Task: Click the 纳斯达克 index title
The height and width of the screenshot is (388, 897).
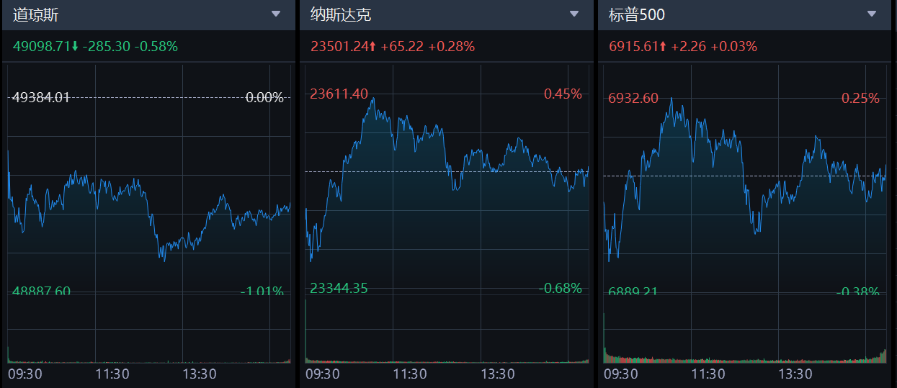Action: [x=341, y=14]
